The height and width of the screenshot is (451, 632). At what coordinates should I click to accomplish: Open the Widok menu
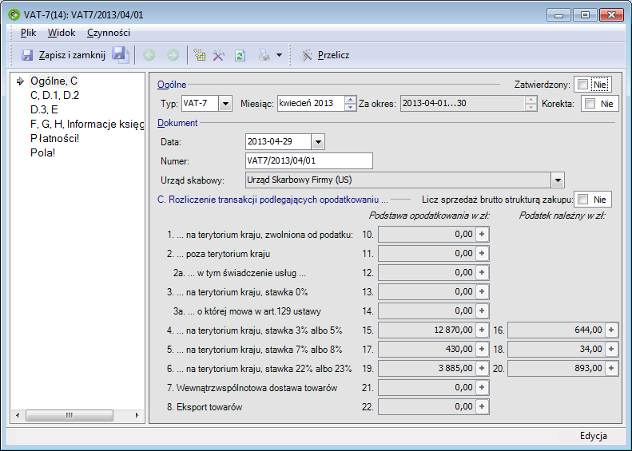click(62, 33)
